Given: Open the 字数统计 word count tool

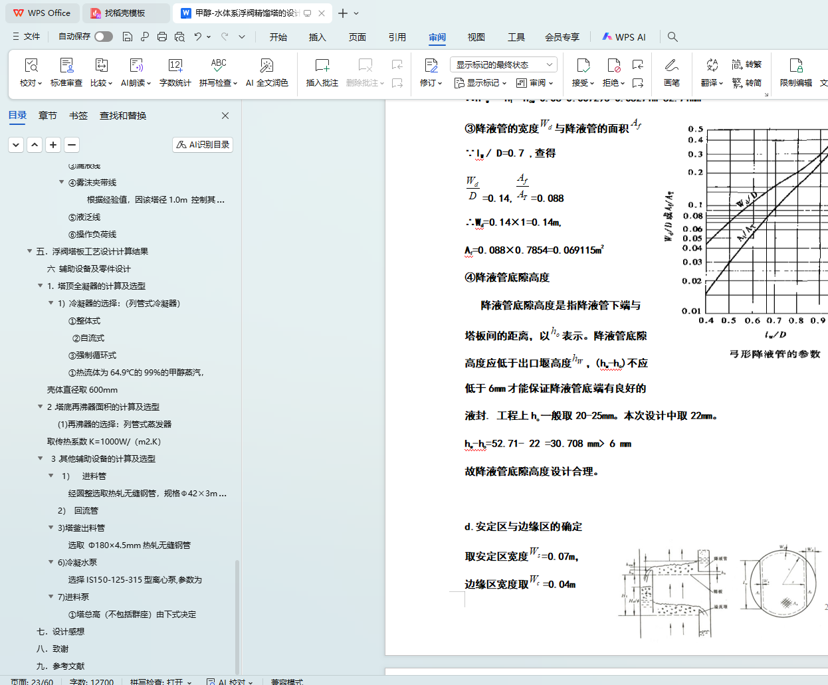Looking at the screenshot, I should click(175, 66).
